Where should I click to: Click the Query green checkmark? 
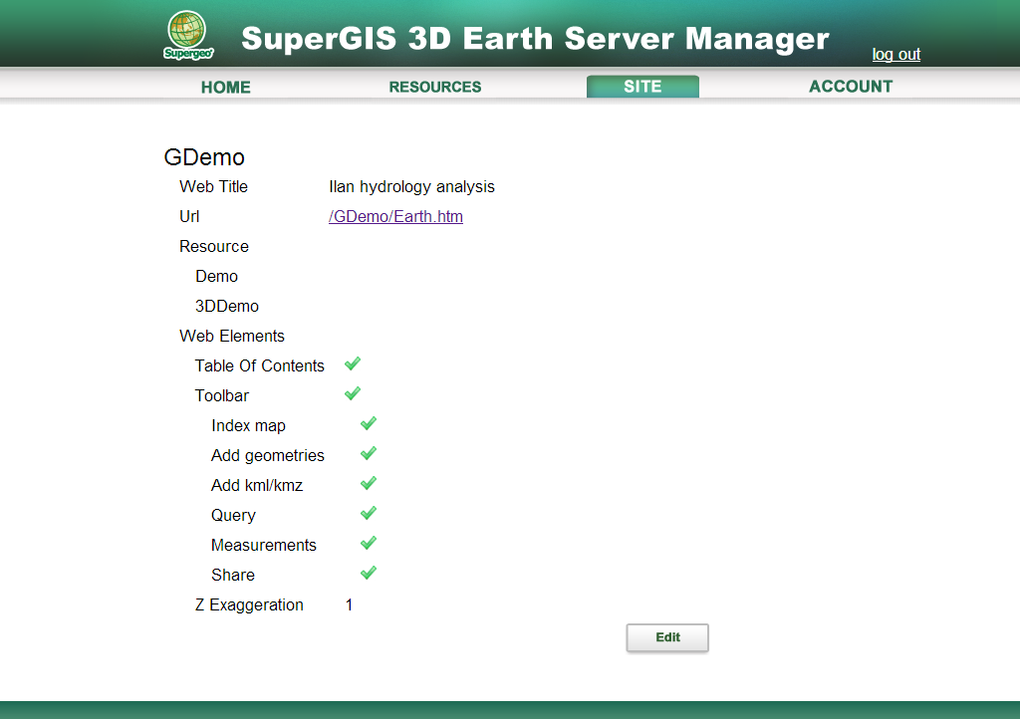369,514
